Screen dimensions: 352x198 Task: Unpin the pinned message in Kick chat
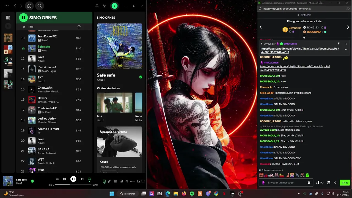(339, 44)
